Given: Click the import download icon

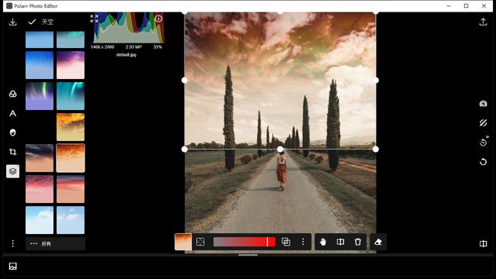Looking at the screenshot, I should click(12, 22).
